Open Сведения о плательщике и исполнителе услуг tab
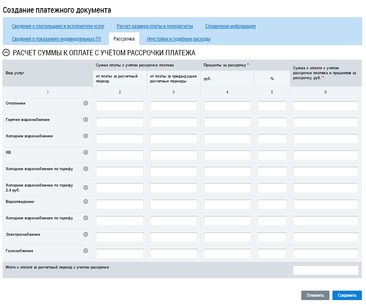The height and width of the screenshot is (305, 366). point(58,26)
